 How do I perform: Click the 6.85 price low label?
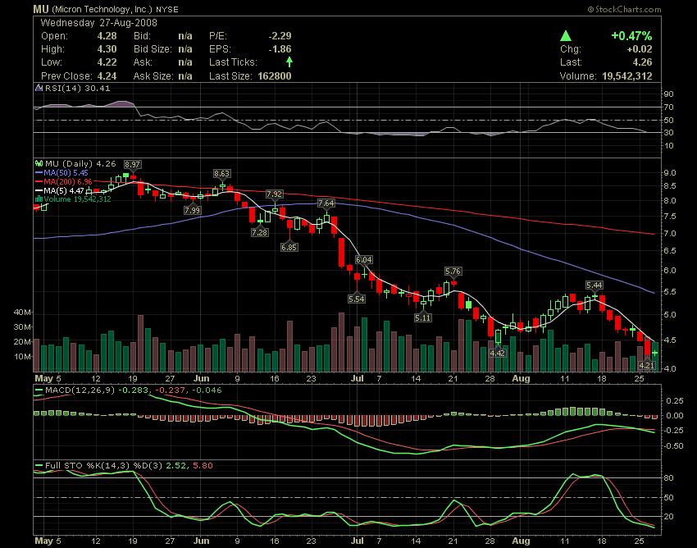click(289, 247)
